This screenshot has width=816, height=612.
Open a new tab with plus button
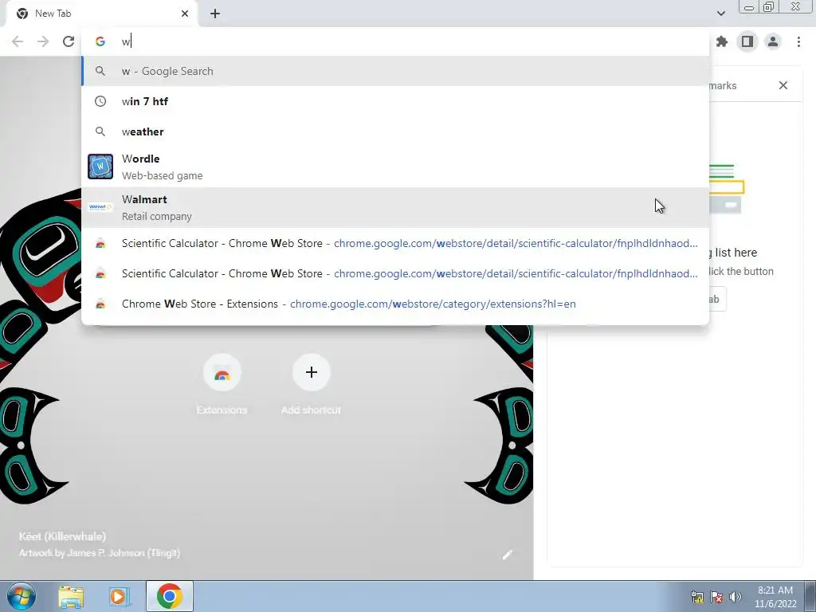click(x=215, y=14)
